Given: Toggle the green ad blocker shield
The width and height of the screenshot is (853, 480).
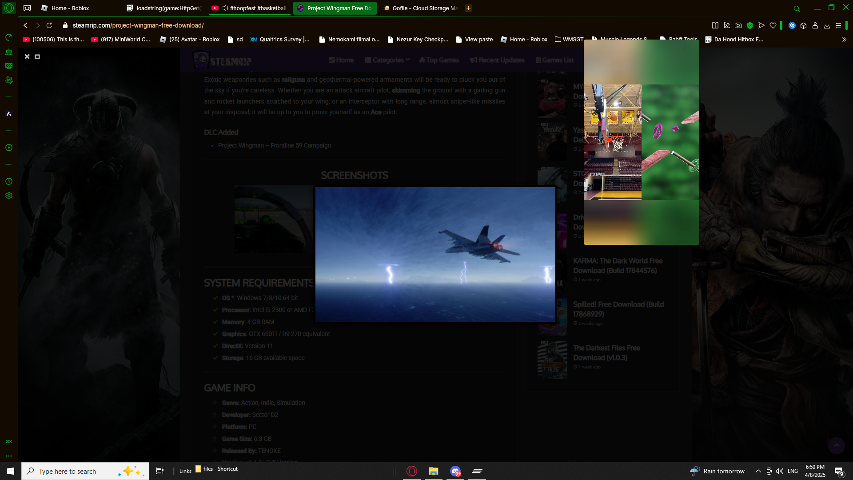Looking at the screenshot, I should [x=750, y=25].
